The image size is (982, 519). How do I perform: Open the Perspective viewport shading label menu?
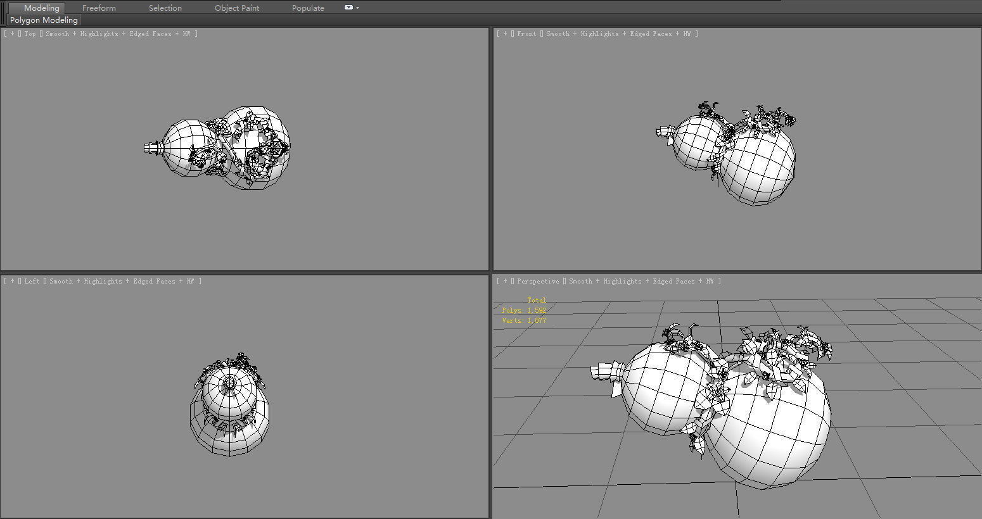(641, 281)
